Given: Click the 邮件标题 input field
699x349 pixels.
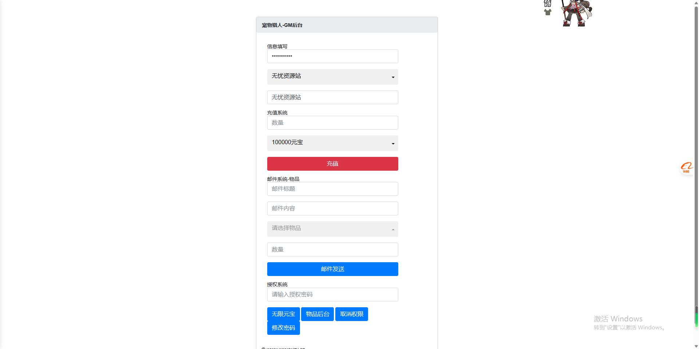Looking at the screenshot, I should pyautogui.click(x=332, y=189).
